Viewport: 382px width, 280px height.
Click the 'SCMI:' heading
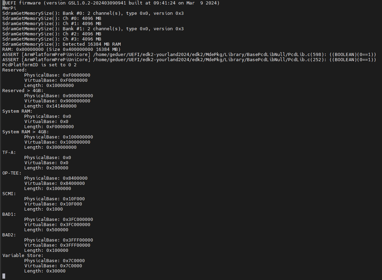pyautogui.click(x=9, y=194)
